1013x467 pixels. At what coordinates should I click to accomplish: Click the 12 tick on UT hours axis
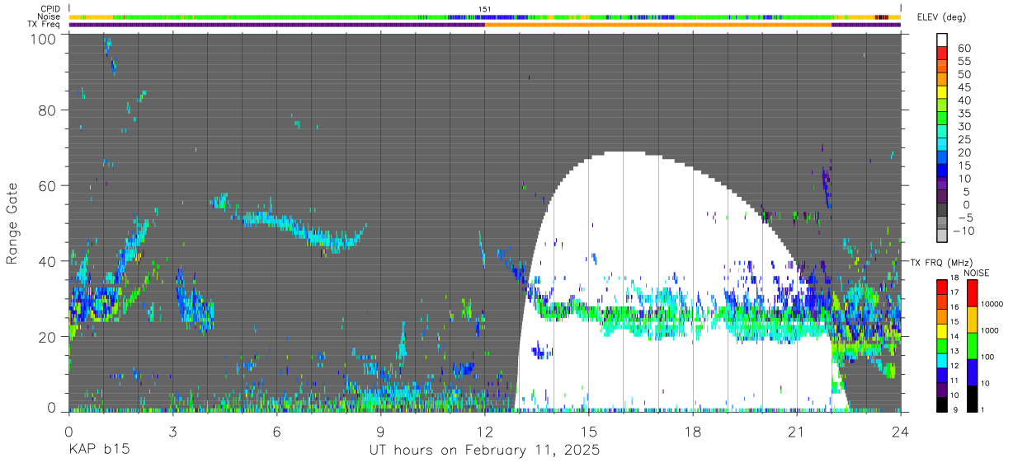pos(484,432)
